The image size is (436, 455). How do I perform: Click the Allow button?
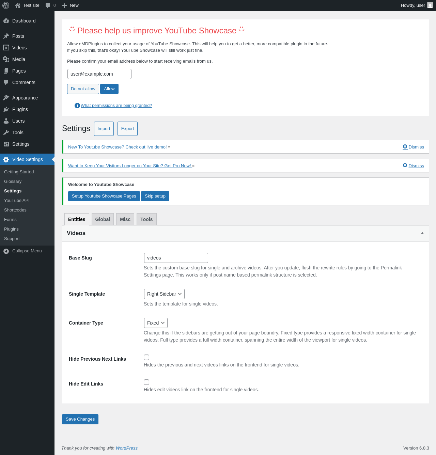pyautogui.click(x=109, y=89)
